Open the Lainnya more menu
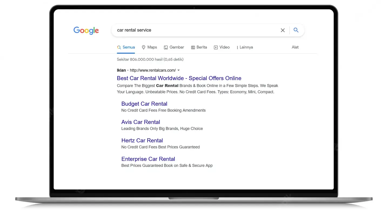Viewport: 383px width, 210px height. [x=245, y=47]
